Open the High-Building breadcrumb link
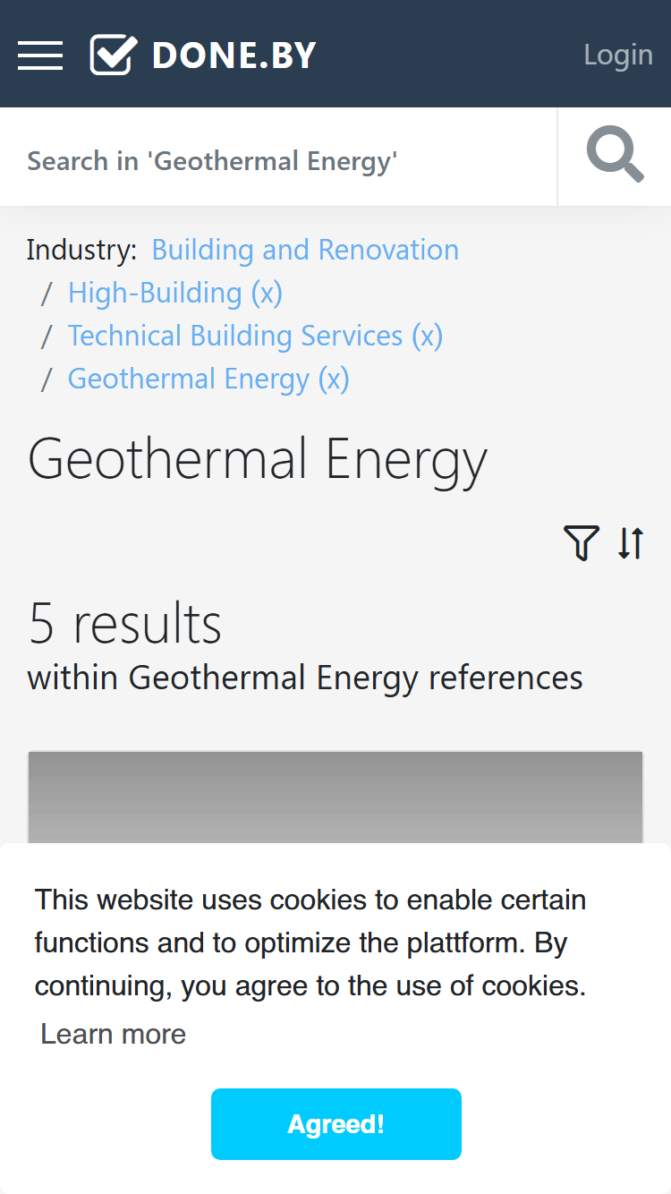 point(155,293)
